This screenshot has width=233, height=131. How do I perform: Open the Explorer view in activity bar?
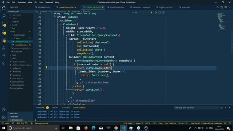coord(4,8)
